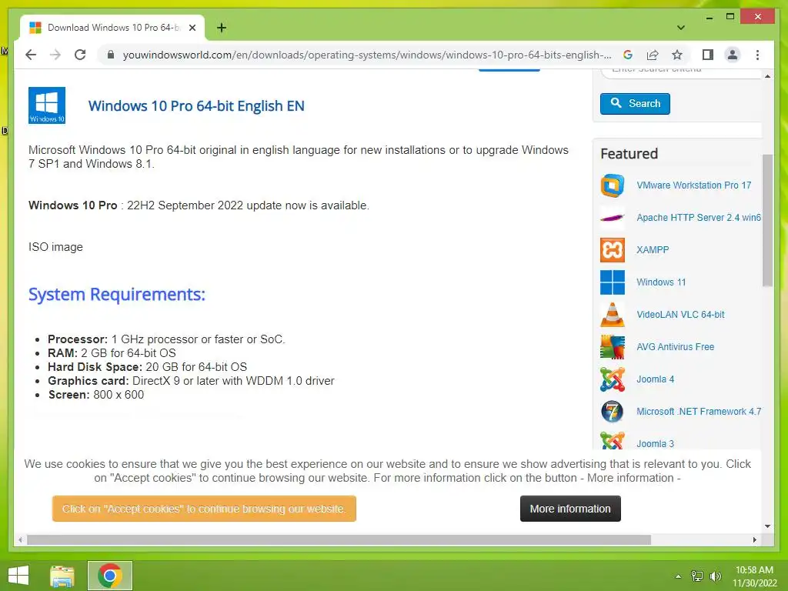Show hidden system tray icons
788x591 pixels.
tap(678, 576)
